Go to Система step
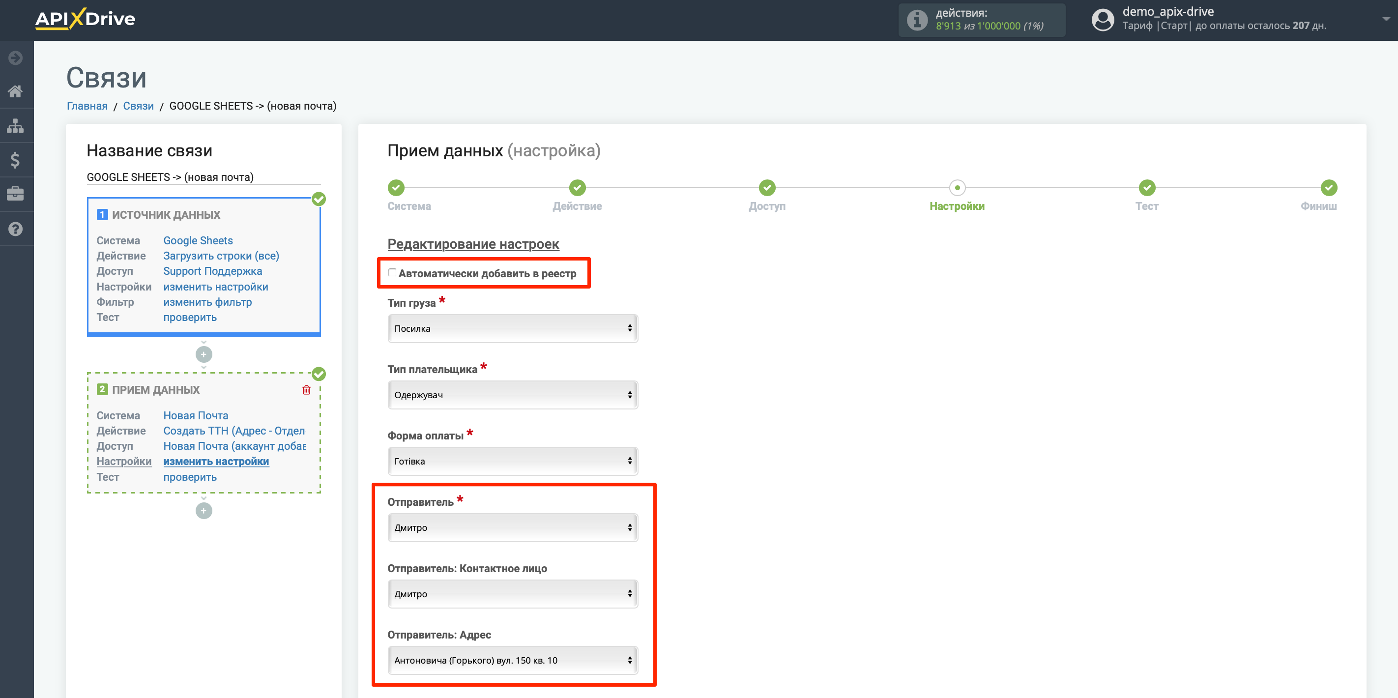 coord(396,188)
